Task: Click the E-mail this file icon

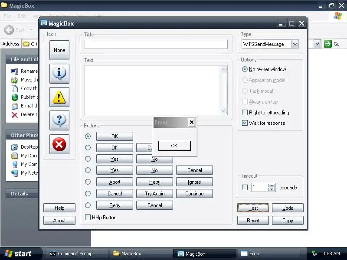Action: (x=15, y=106)
